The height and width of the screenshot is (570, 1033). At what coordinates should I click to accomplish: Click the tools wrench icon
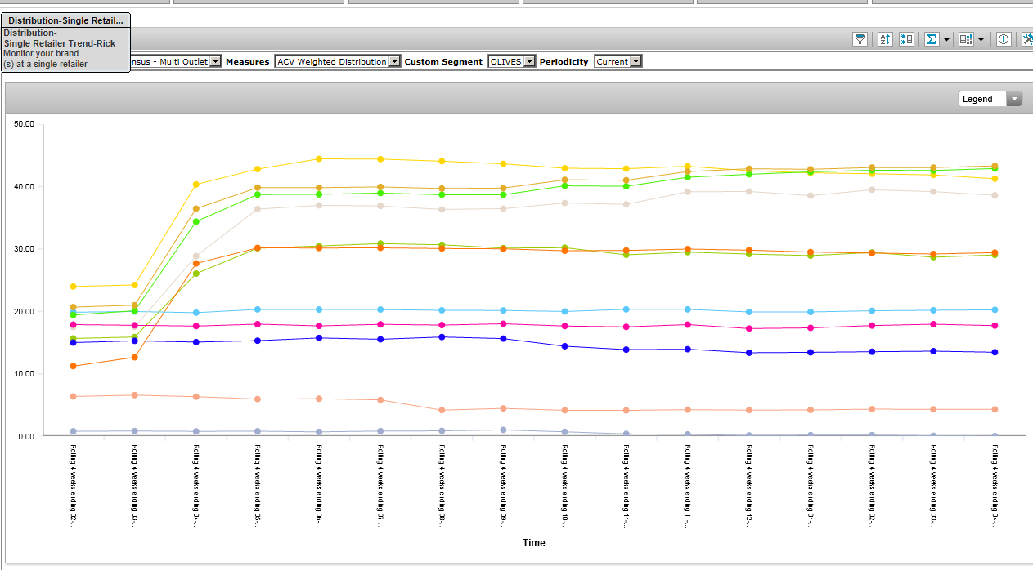pyautogui.click(x=1027, y=39)
